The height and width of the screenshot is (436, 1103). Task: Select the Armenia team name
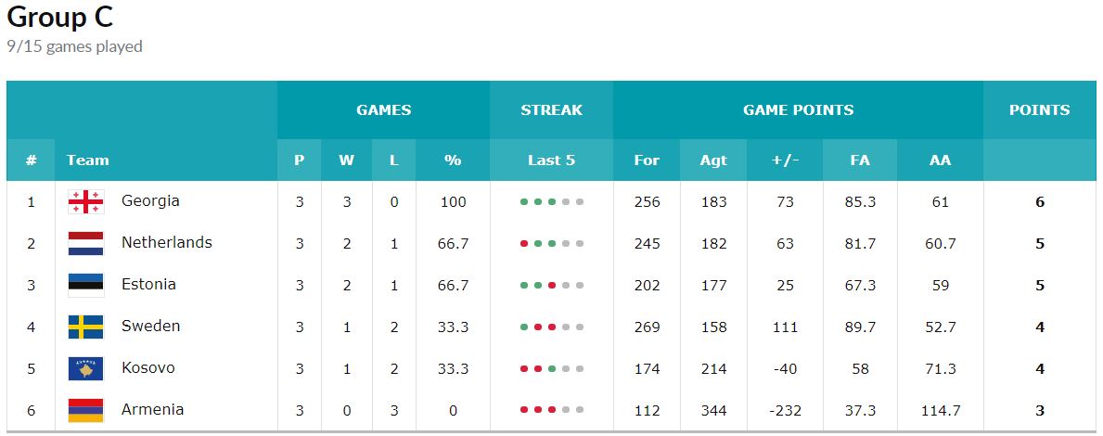coord(153,409)
